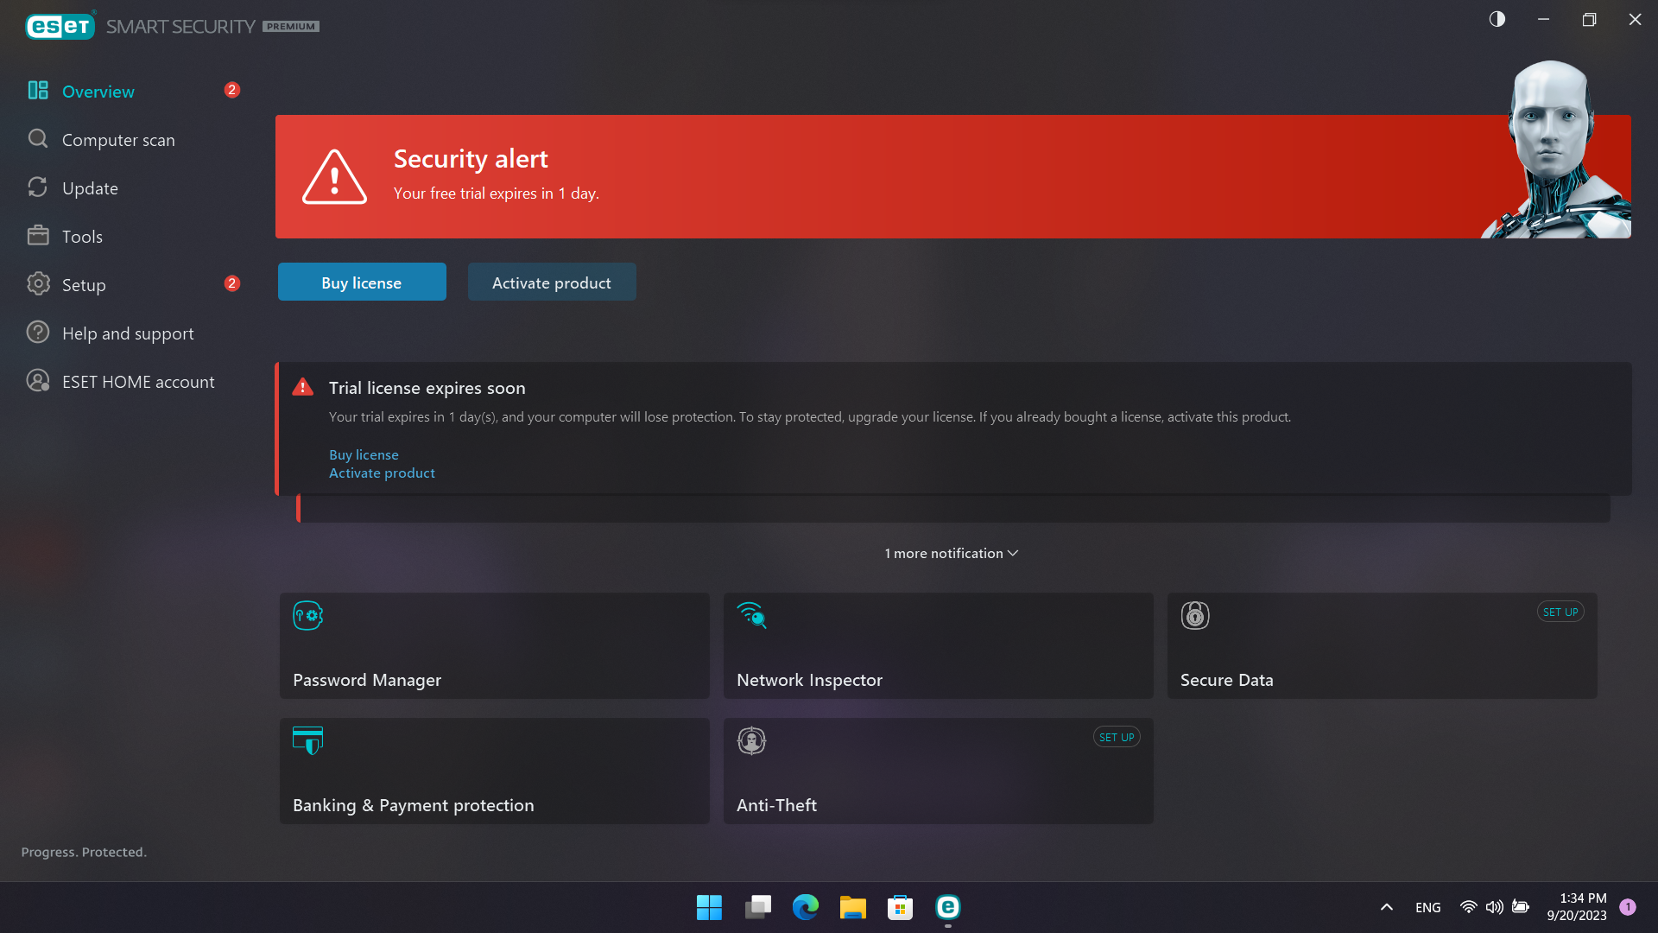Image resolution: width=1658 pixels, height=933 pixels.
Task: Click the Wi-Fi icon in system tray
Action: (x=1468, y=907)
